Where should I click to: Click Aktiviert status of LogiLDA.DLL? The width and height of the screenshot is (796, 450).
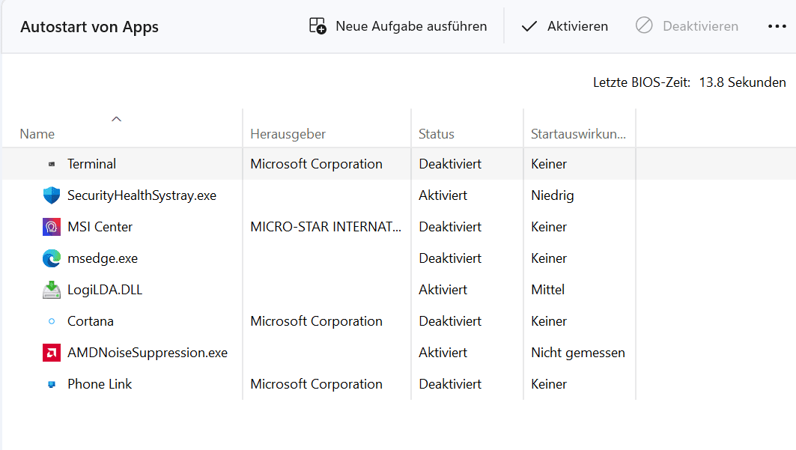click(x=443, y=290)
